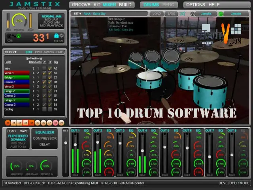Enable FLIP STEREO option
Image resolution: width=253 pixels, height=190 pixels.
18,136
